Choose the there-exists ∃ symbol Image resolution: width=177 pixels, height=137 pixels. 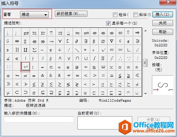[x=86, y=41]
